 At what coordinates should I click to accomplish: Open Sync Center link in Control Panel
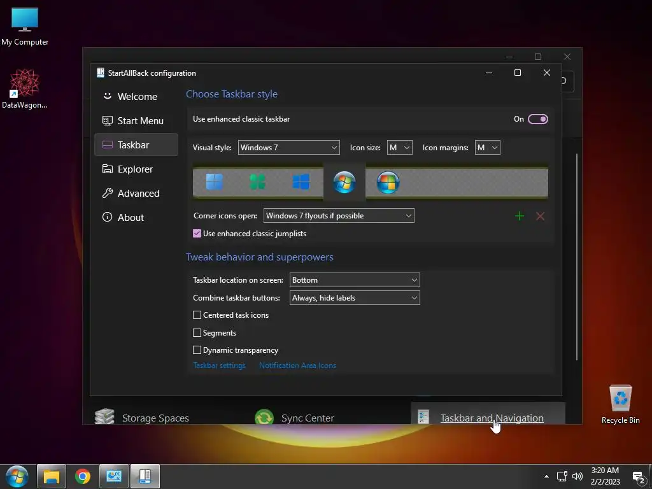(x=308, y=418)
